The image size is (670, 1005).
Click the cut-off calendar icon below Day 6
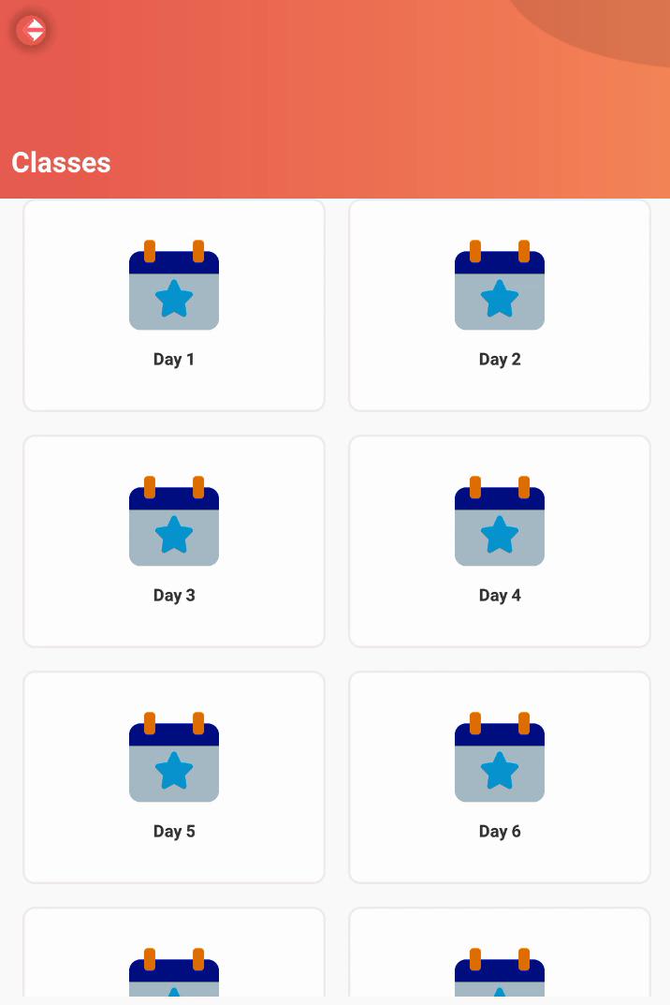point(500,973)
